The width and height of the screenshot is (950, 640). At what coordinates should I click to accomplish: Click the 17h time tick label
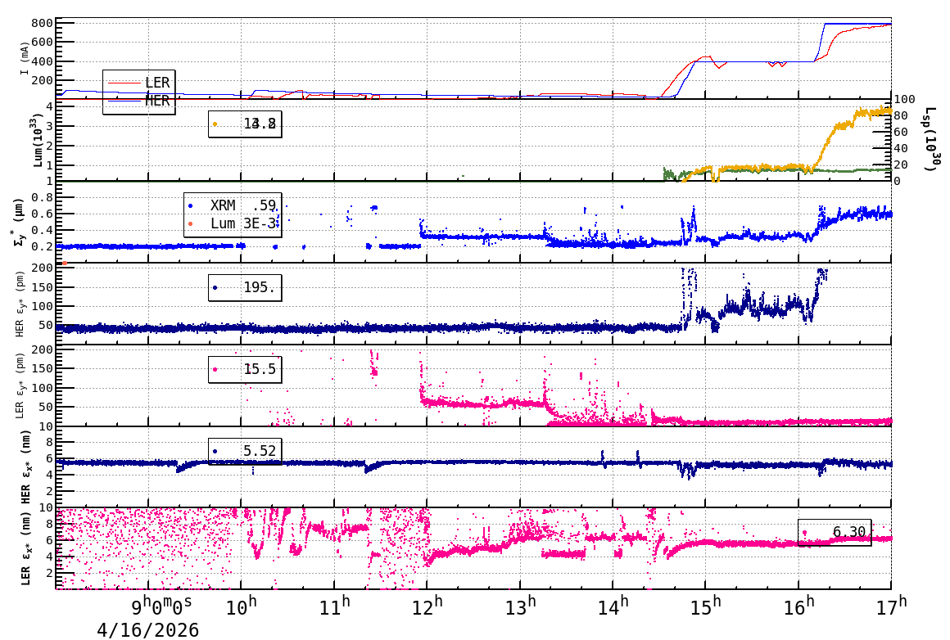(891, 606)
